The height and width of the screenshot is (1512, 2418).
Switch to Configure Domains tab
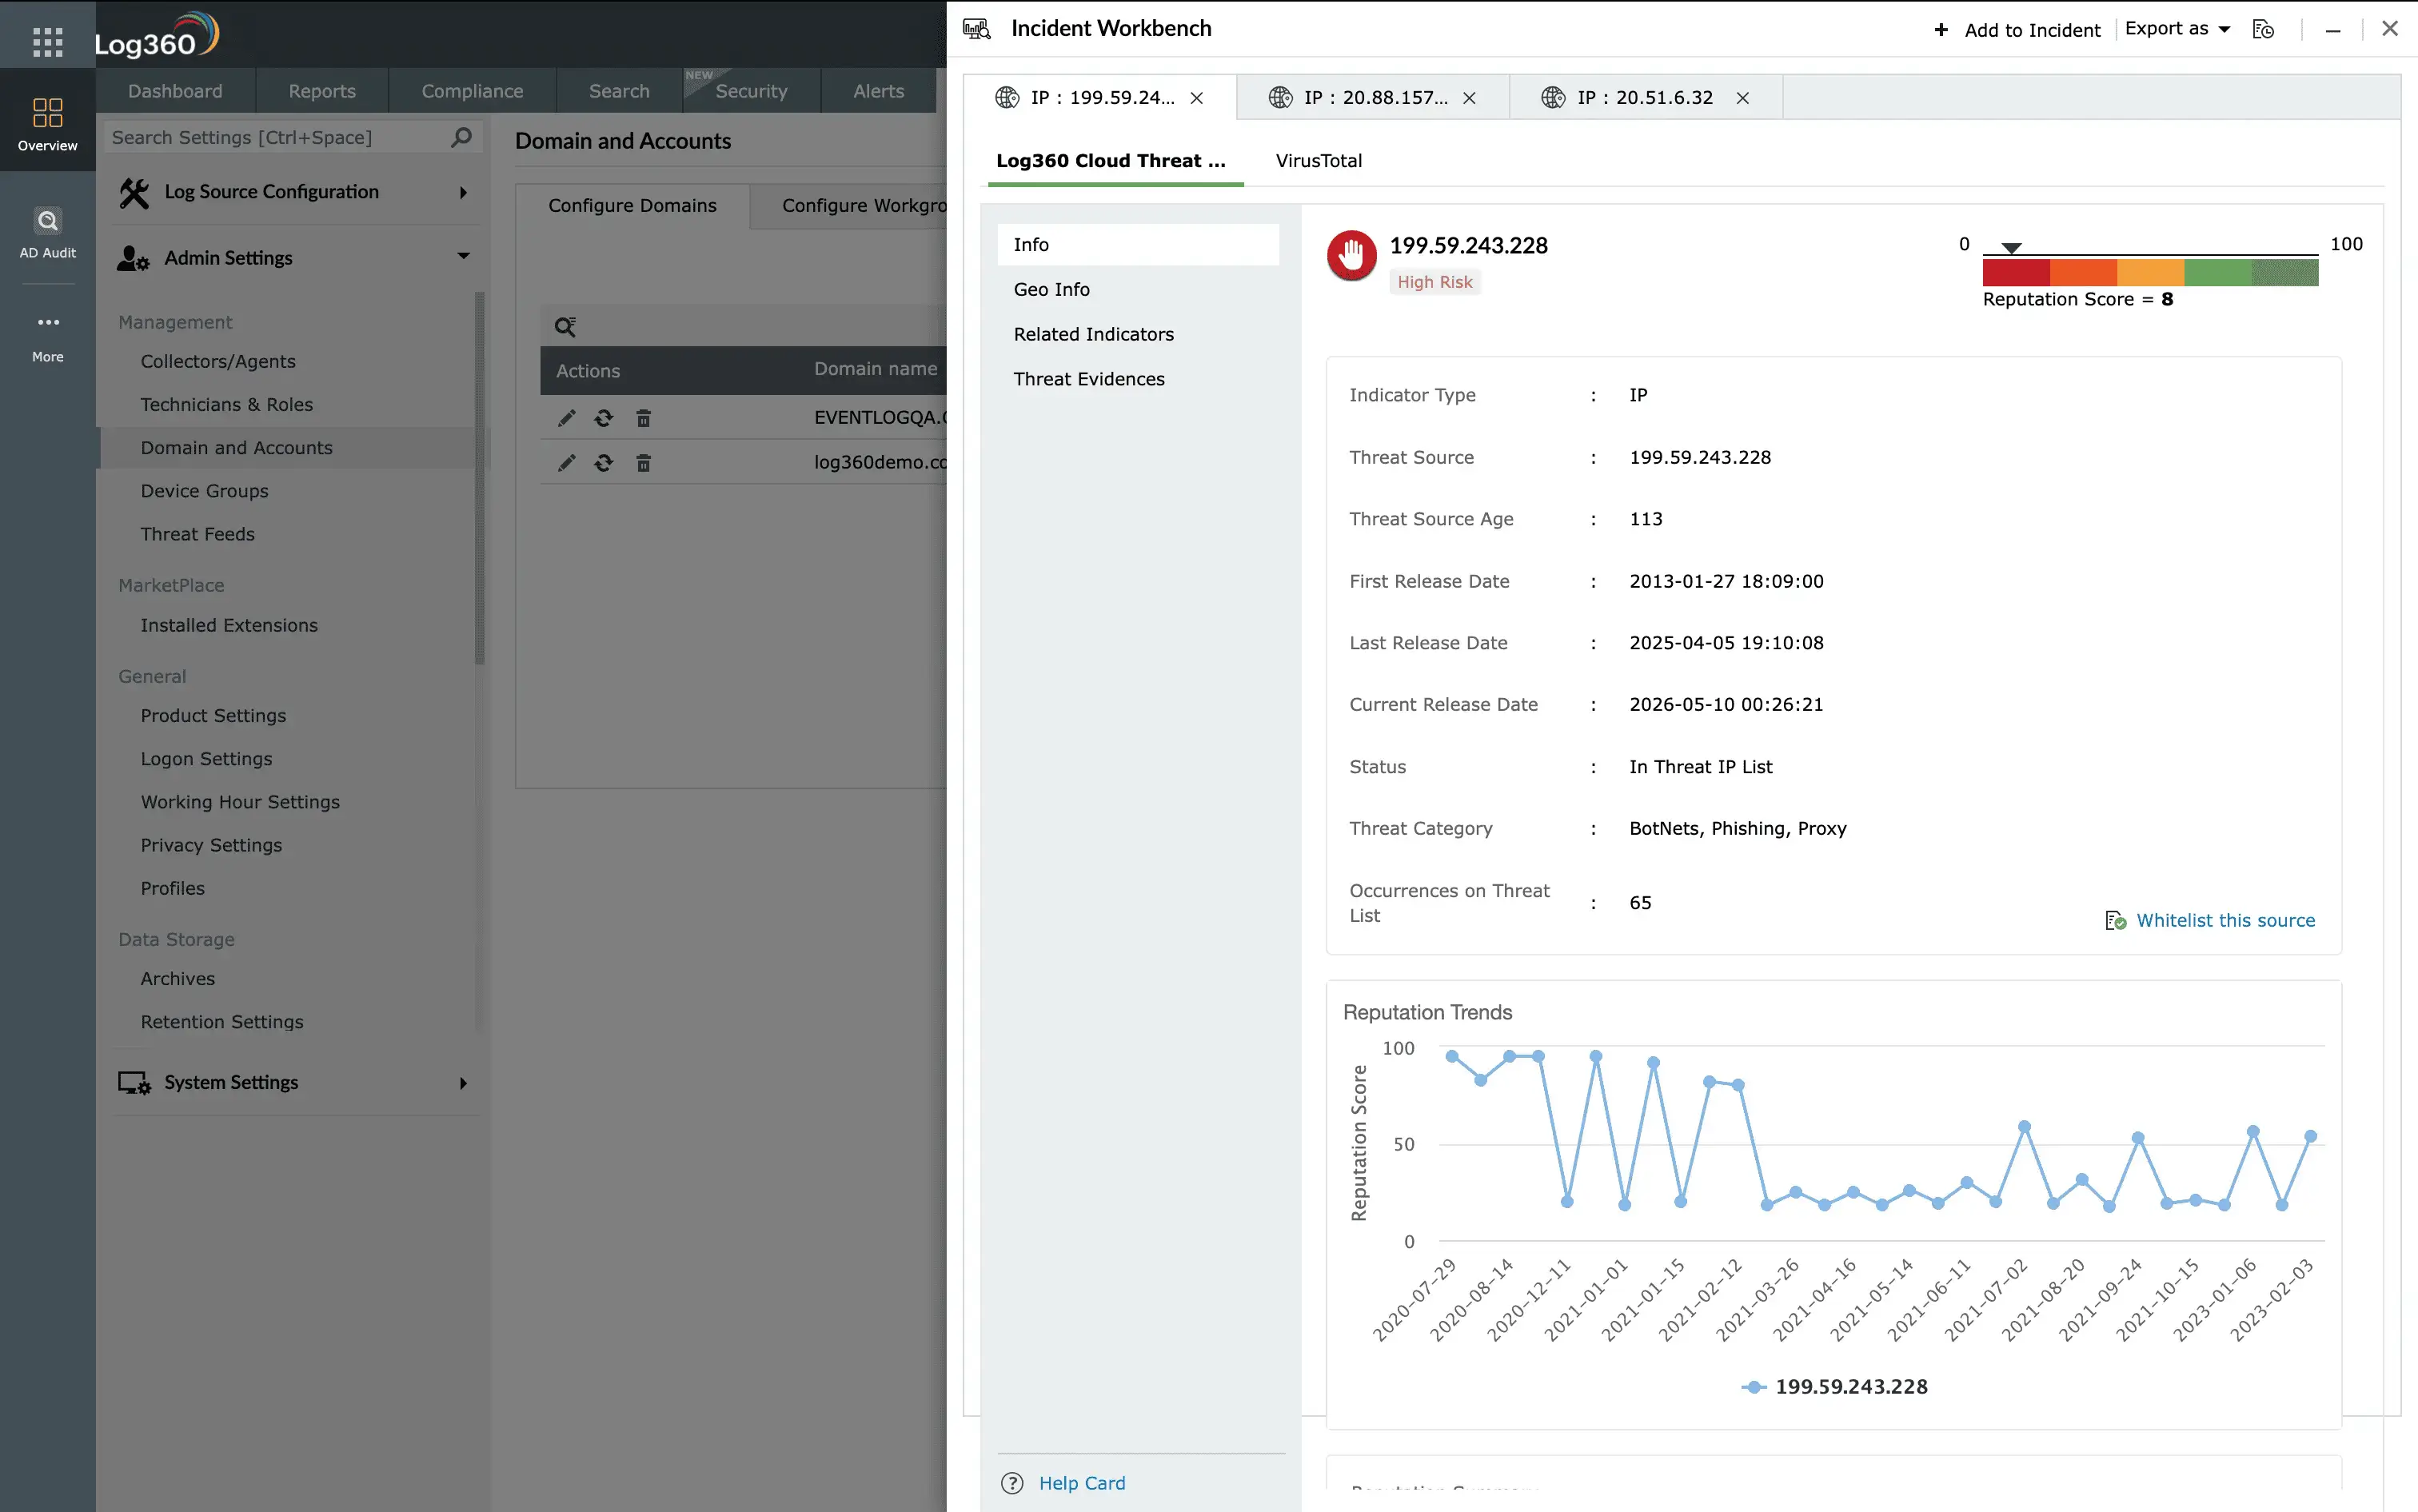pos(632,206)
